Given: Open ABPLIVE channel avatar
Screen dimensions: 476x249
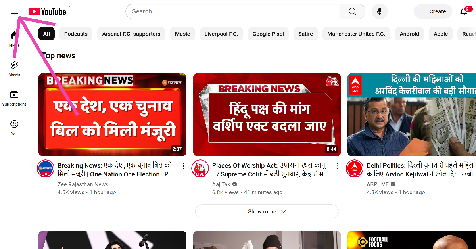Looking at the screenshot, I should 354,169.
